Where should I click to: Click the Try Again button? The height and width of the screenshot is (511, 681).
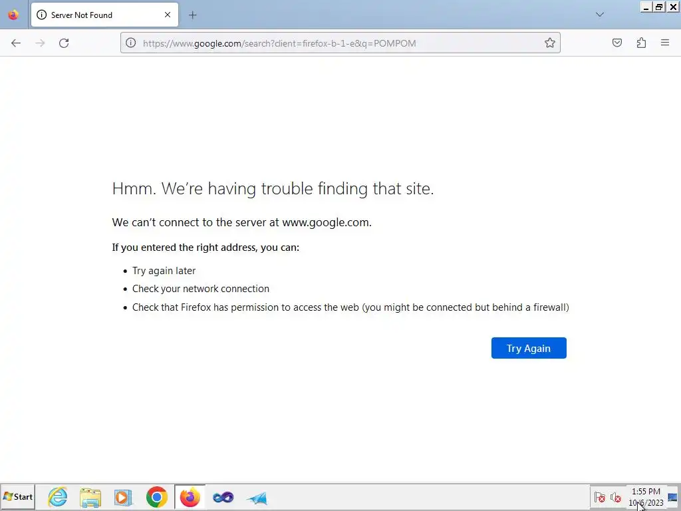[529, 348]
